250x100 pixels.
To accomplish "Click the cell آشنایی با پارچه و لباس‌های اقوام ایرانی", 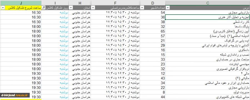I will [x=208, y=45].
